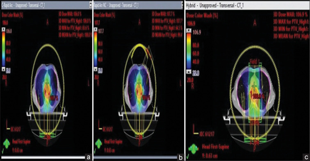The height and width of the screenshot is (161, 310).
Task: Click the IEC 61217 axes icon in Rapid Arc-NC view
Action: tap(100, 125)
